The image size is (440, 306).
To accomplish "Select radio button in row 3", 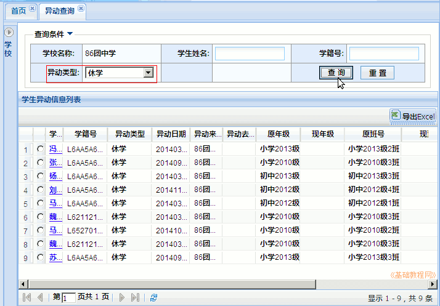I will coord(41,176).
